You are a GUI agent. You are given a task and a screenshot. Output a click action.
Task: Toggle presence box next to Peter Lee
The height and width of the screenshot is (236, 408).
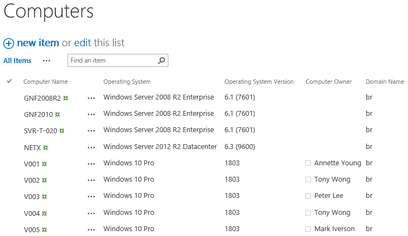[x=308, y=196]
